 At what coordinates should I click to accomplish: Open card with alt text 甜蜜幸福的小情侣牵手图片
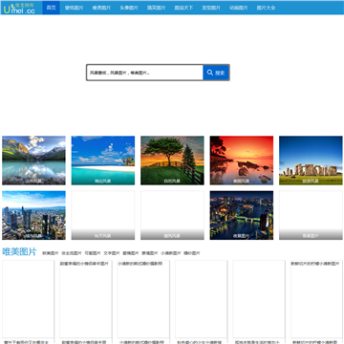(x=86, y=299)
